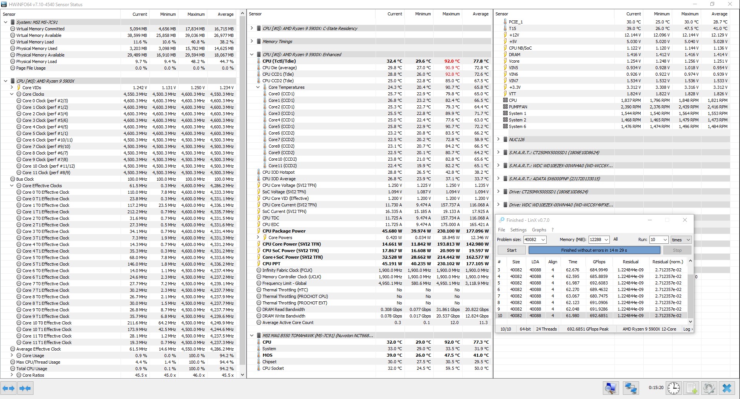Expand the Core VIDs node
Image resolution: width=740 pixels, height=399 pixels.
(x=12, y=88)
